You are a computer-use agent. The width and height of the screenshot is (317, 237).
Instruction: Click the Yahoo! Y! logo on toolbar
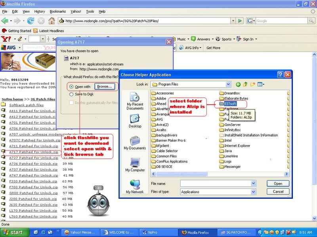(6, 39)
